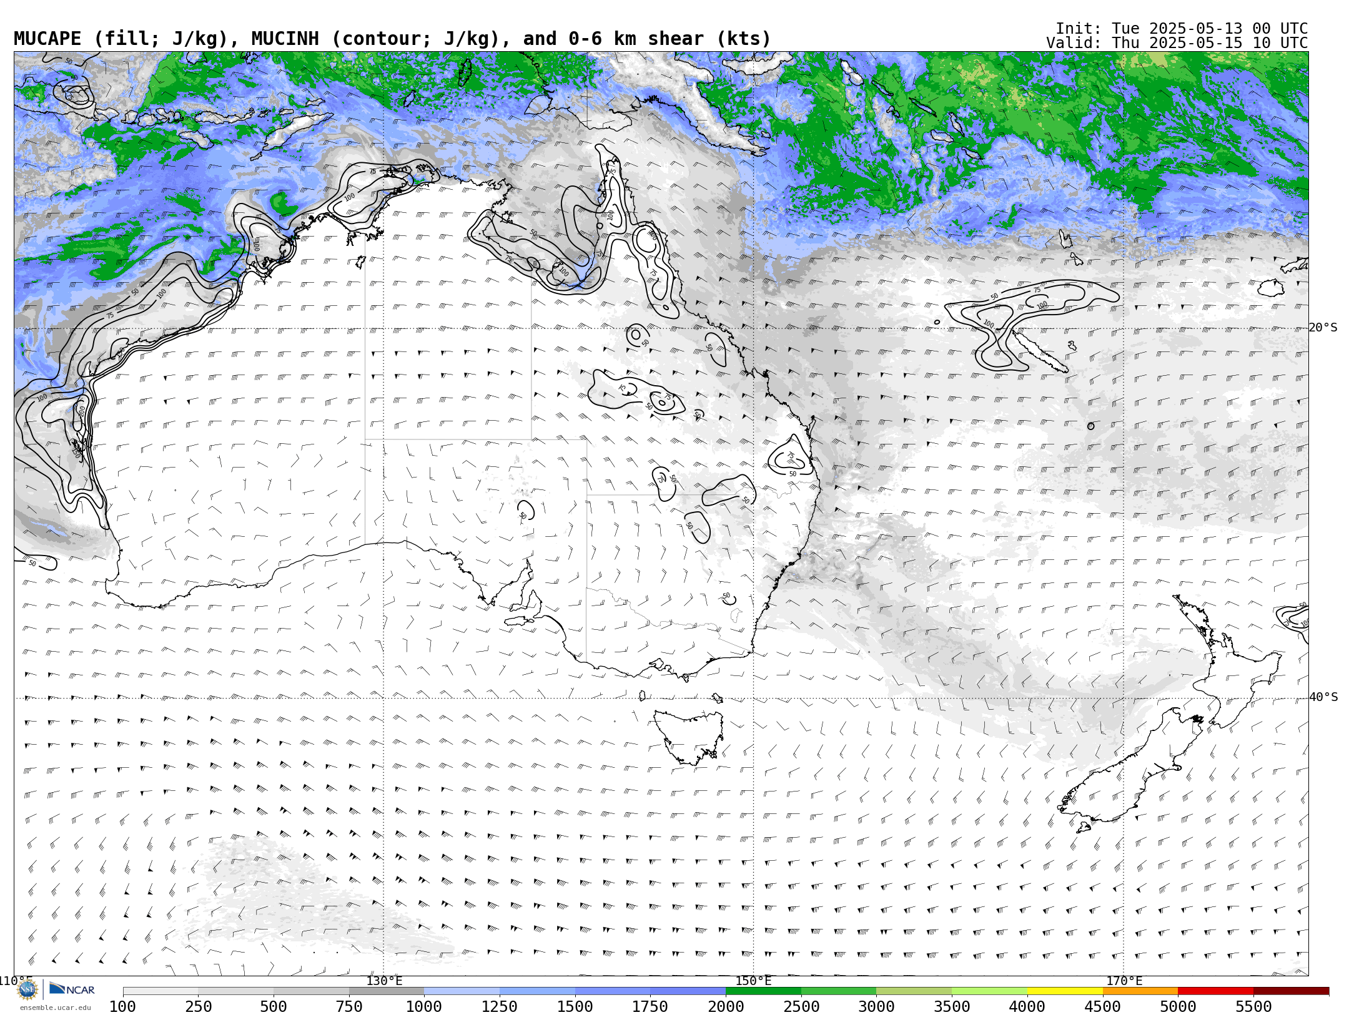Click the 2500 colorbar tick label
Viewport: 1349px width, 1015px height.
click(x=801, y=1007)
